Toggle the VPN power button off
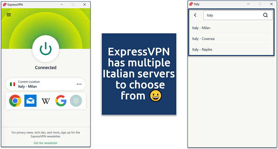Viewport: 278px width, 149px height. [x=46, y=49]
